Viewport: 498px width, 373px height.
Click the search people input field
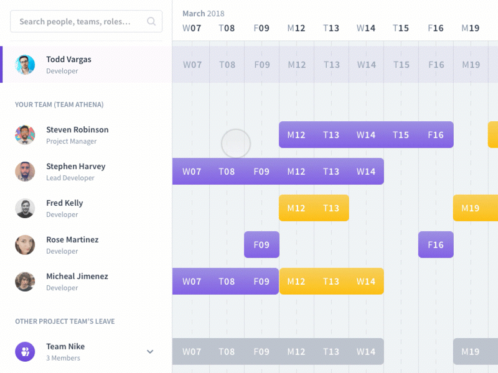[75, 21]
